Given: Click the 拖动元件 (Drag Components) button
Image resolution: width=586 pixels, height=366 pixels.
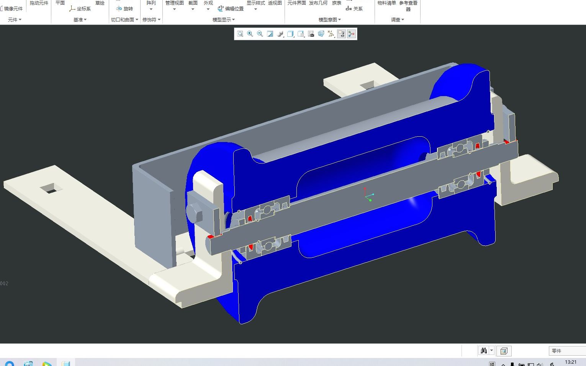Looking at the screenshot, I should point(39,3).
